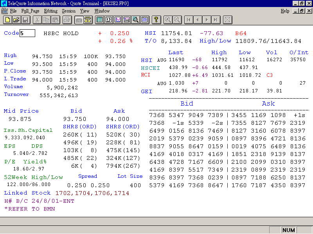Click the yellow telephone icon

coord(88,20)
